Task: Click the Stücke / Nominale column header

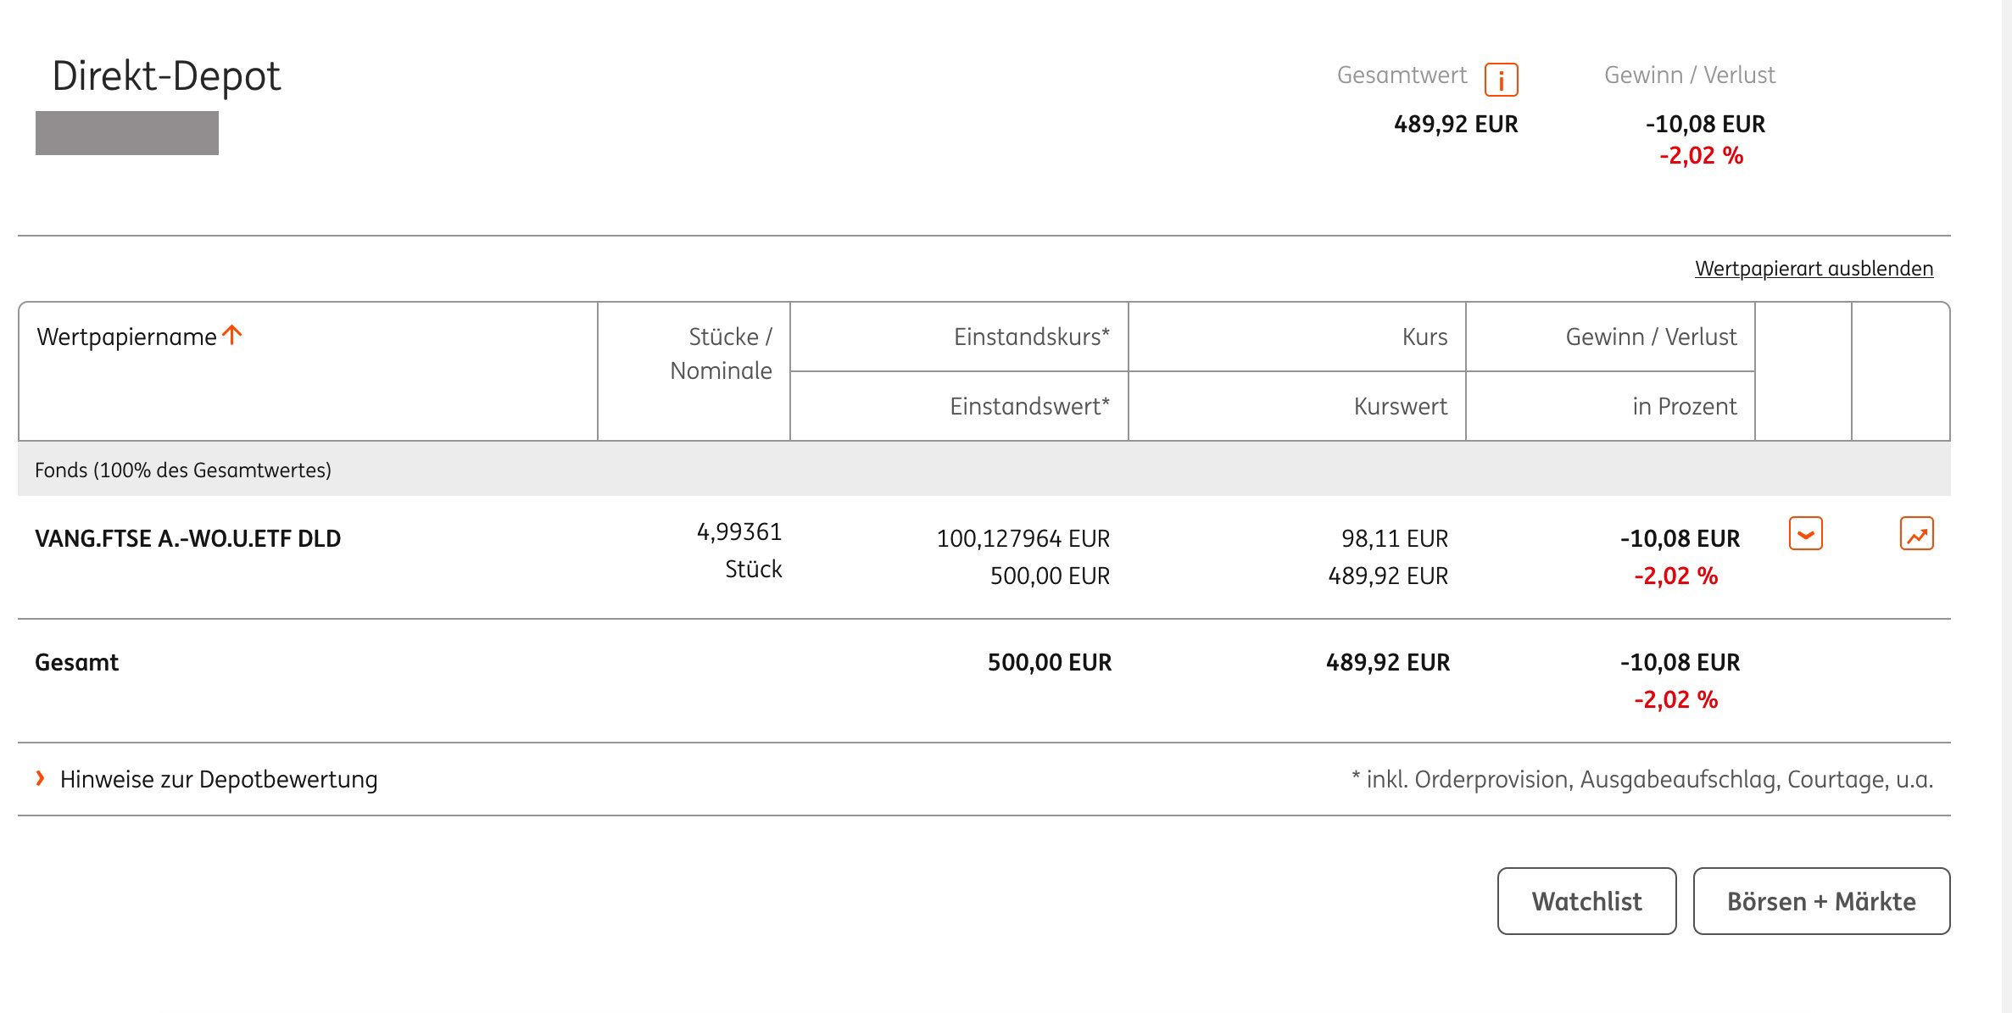Action: click(x=721, y=353)
